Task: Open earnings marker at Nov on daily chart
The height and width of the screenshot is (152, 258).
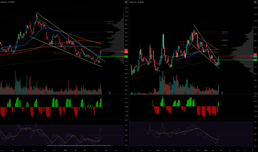Action: (x=46, y=93)
